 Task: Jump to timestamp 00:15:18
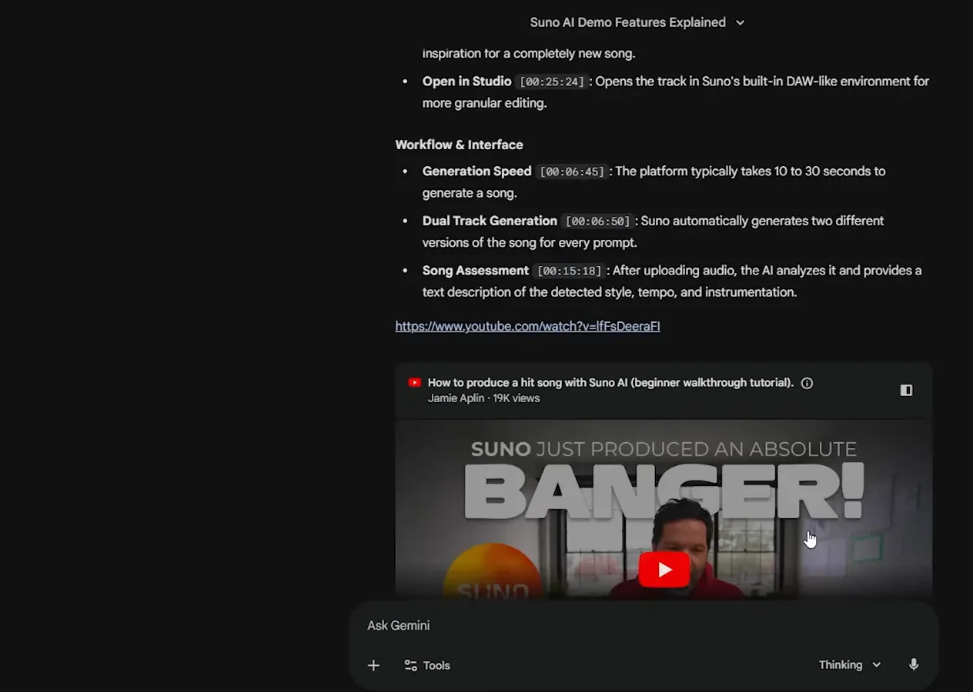click(570, 271)
